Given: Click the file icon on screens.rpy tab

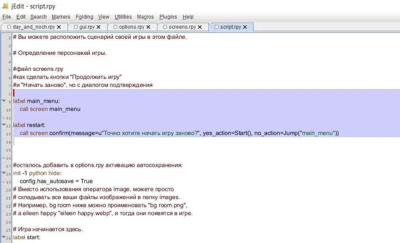Looking at the screenshot, I should tap(165, 27).
